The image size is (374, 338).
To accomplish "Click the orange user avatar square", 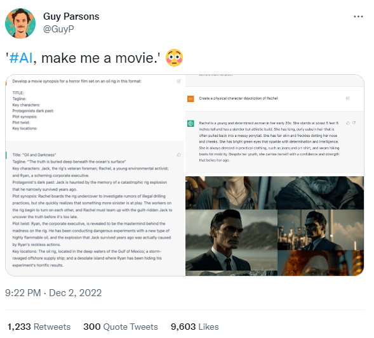I will point(190,99).
